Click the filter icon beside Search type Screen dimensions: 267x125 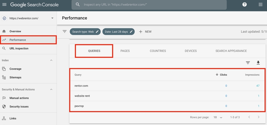click(65, 32)
